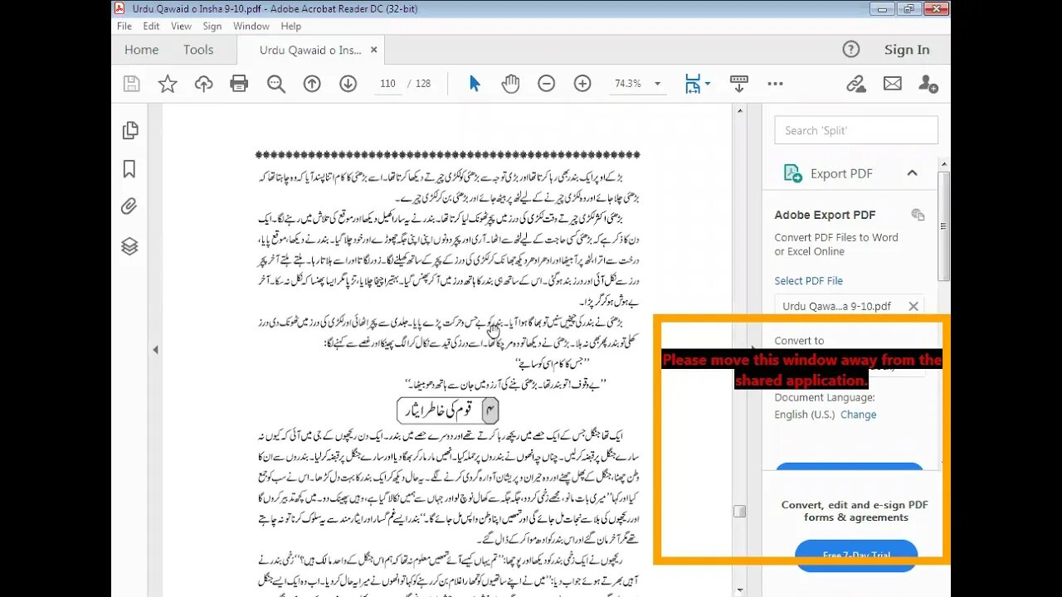Switch to Tools tab
The height and width of the screenshot is (597, 1062).
[x=198, y=50]
